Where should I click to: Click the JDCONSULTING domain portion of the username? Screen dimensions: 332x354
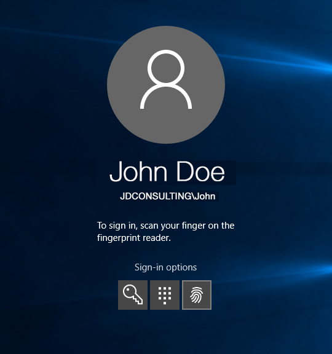point(156,196)
